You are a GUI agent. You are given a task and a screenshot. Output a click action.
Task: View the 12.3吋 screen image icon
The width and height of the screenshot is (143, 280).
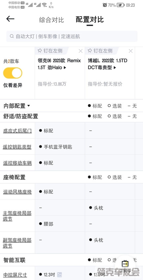[60, 274]
